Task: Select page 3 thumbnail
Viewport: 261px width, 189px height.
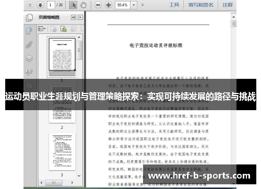Action: click(62, 152)
